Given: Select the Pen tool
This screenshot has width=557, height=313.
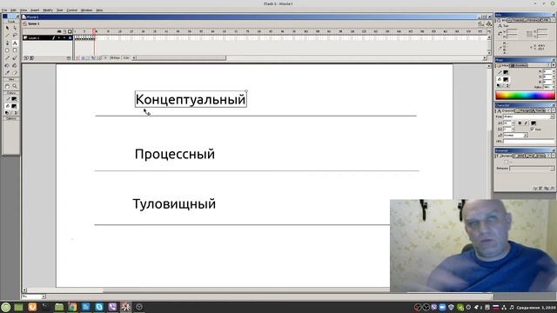Looking at the screenshot, I should click(x=7, y=43).
